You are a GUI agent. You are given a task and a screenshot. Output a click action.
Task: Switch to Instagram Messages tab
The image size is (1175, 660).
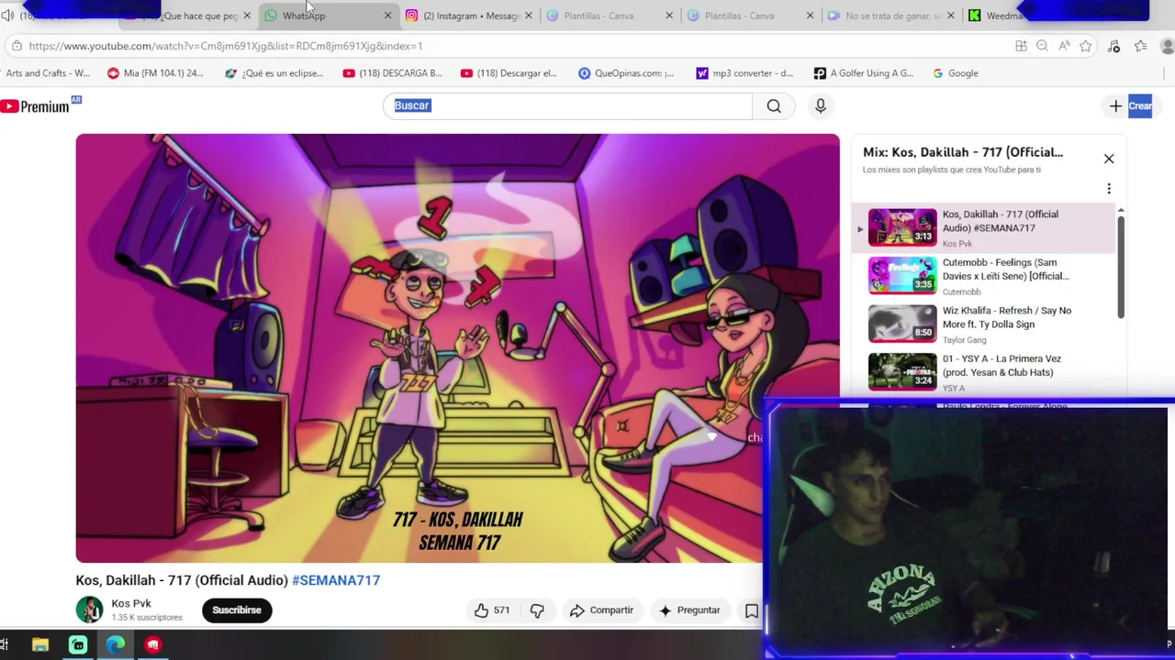469,16
